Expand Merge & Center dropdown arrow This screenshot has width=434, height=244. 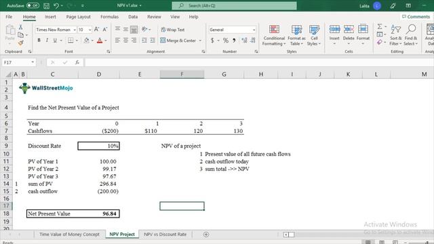tap(200, 41)
